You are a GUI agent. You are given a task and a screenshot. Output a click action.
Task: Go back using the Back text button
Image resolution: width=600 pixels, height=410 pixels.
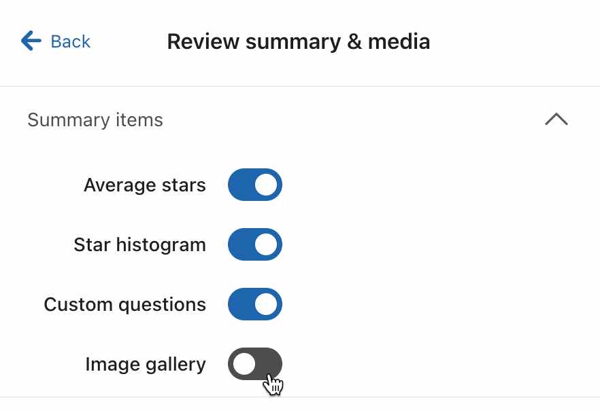coord(70,41)
